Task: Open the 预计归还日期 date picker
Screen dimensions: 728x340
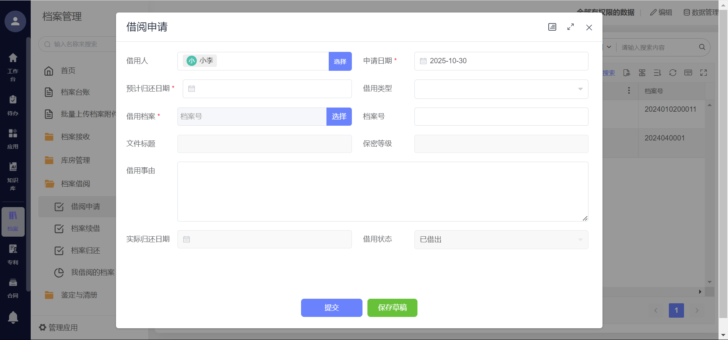Action: pos(267,89)
